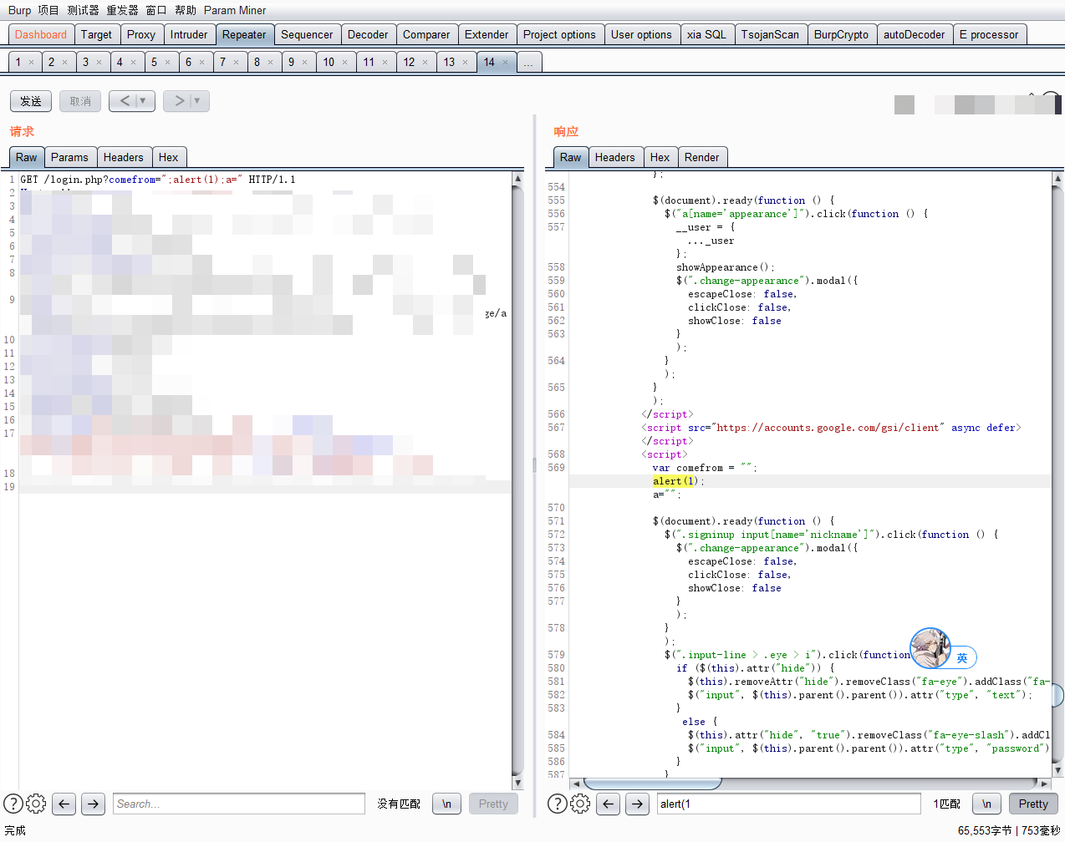Open new Repeater tab with ellipsis
The image size is (1065, 842).
point(528,62)
